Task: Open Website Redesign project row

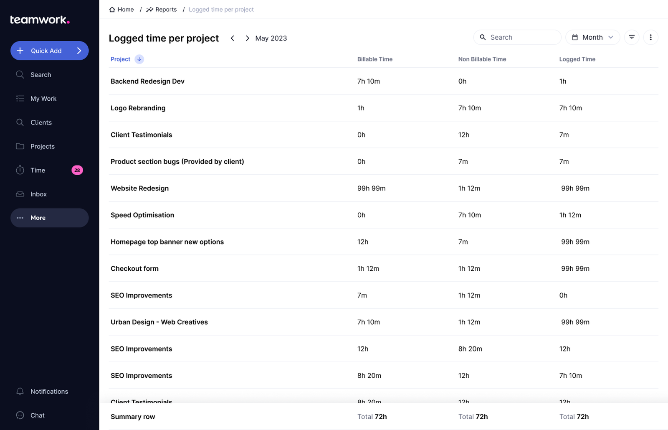Action: 383,188
